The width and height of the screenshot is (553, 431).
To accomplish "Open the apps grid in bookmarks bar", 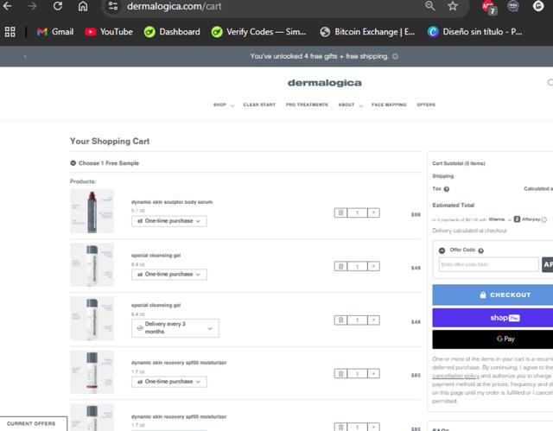I will 10,32.
